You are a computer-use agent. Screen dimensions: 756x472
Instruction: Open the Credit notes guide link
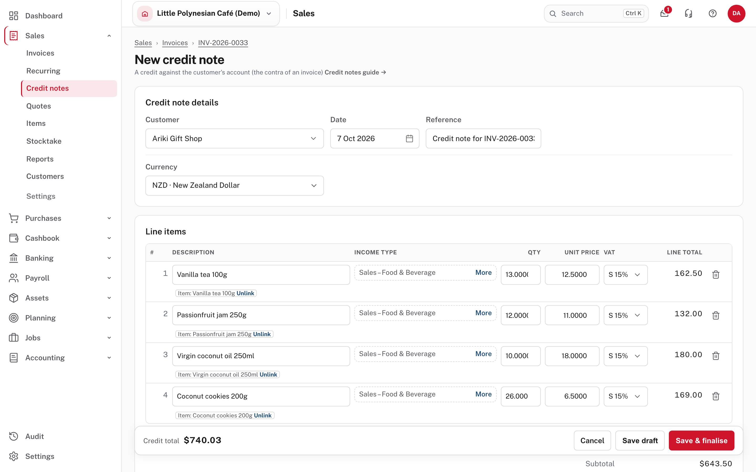[x=355, y=72]
